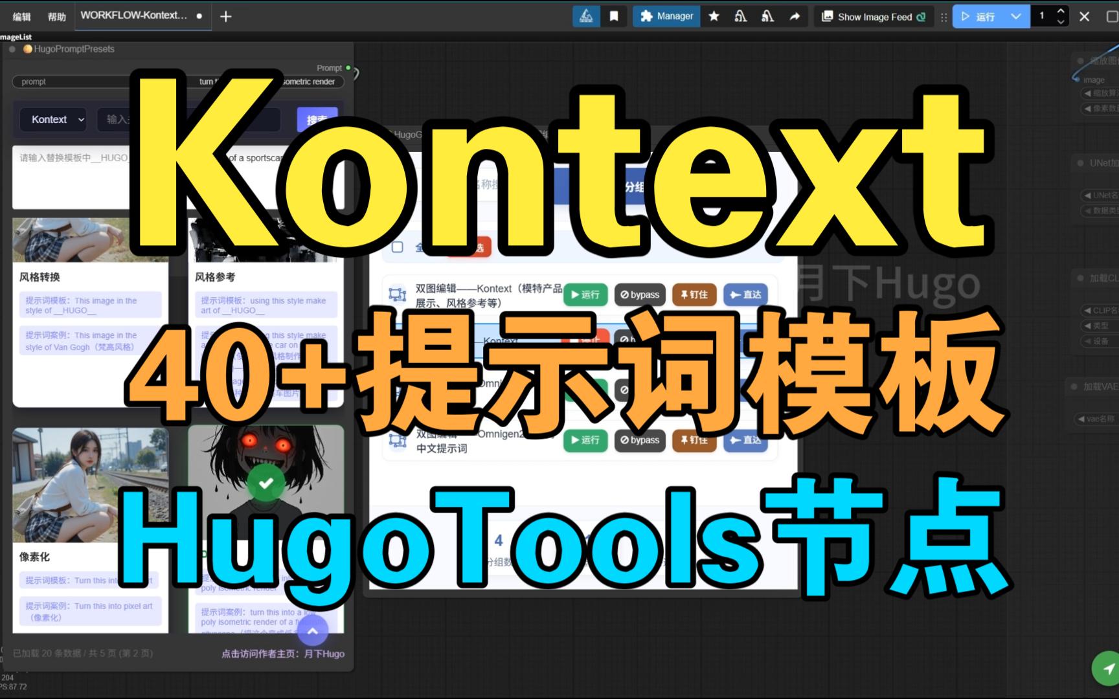Screen dimensions: 1119x699
Task: Click the bookmark icon in the top toolbar
Action: click(613, 16)
